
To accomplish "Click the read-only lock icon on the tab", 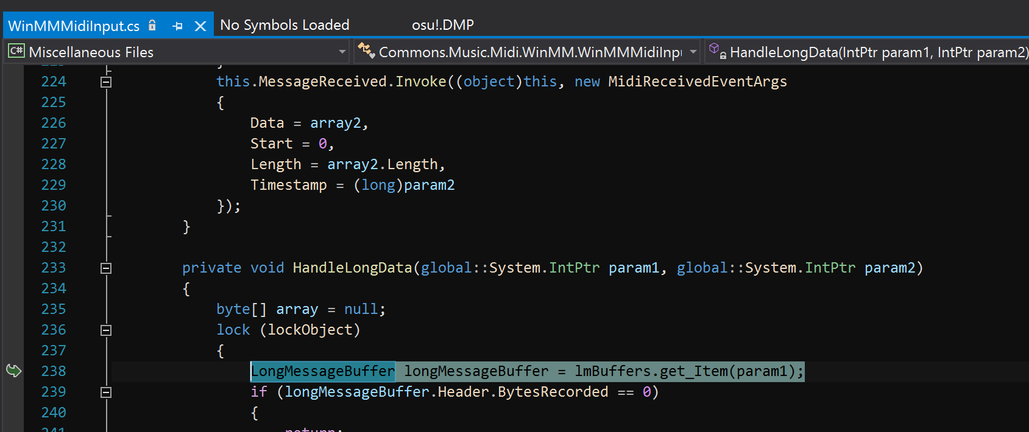I will click(152, 26).
